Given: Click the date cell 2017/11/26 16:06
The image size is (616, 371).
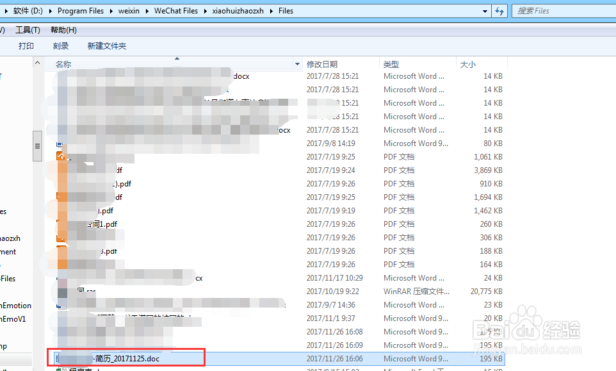Looking at the screenshot, I should [x=335, y=359].
